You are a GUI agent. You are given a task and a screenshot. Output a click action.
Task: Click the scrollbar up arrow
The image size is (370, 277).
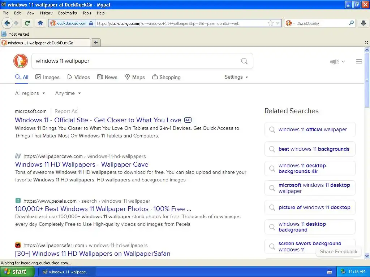pyautogui.click(x=367, y=50)
